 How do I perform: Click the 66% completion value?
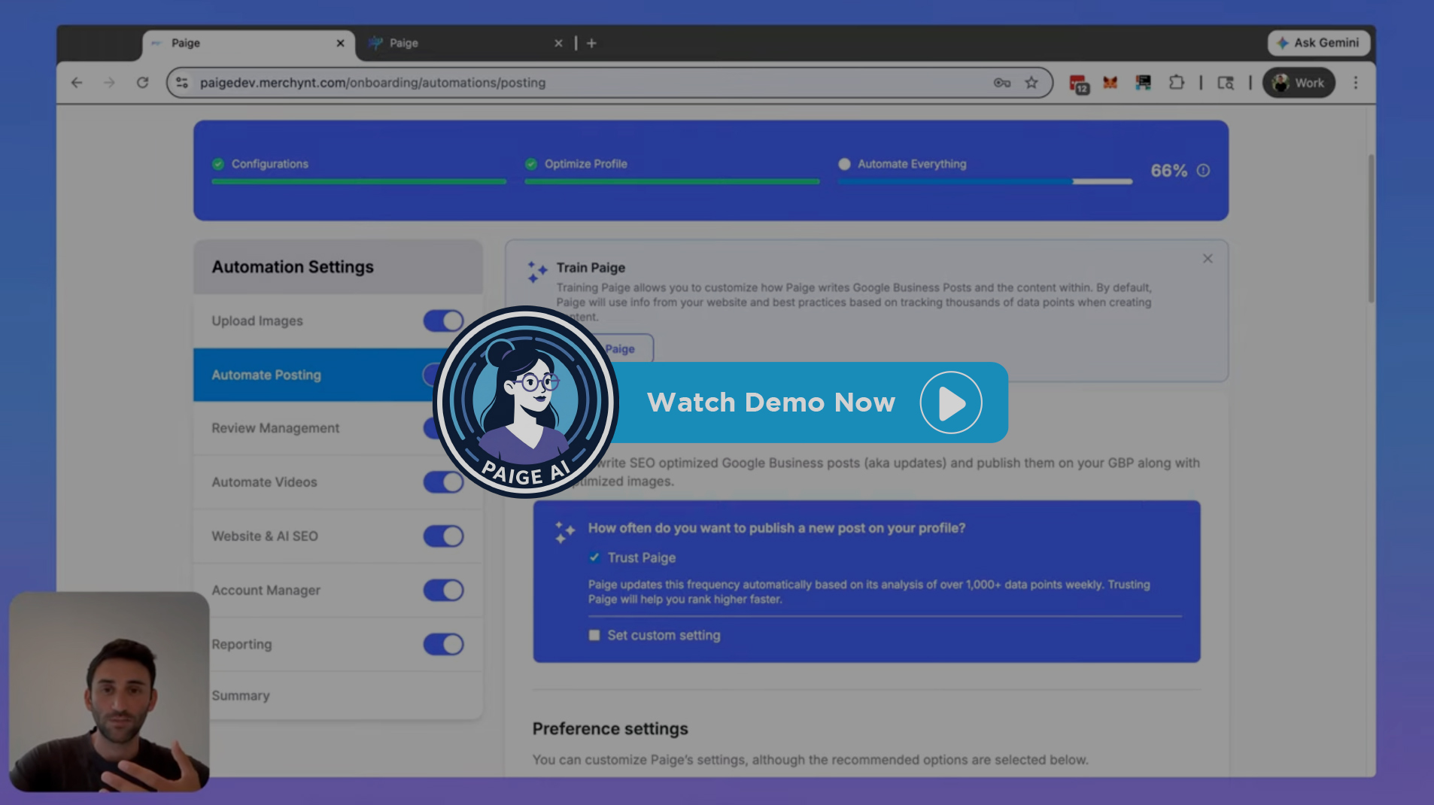click(1169, 171)
